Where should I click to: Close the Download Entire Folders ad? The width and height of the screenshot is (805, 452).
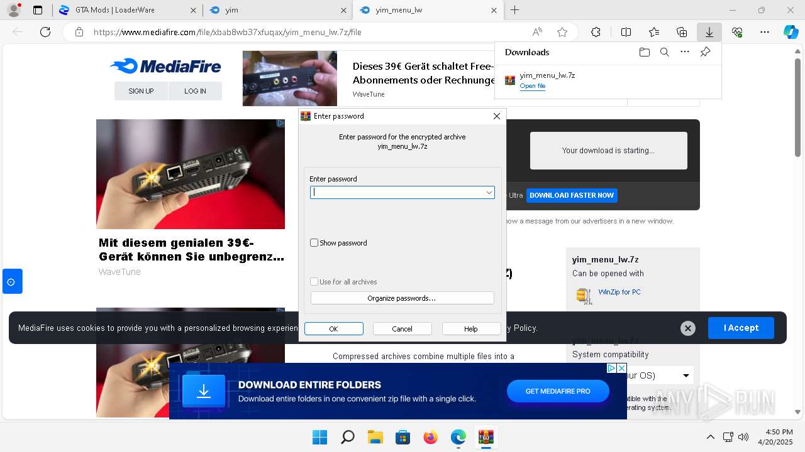pyautogui.click(x=621, y=368)
